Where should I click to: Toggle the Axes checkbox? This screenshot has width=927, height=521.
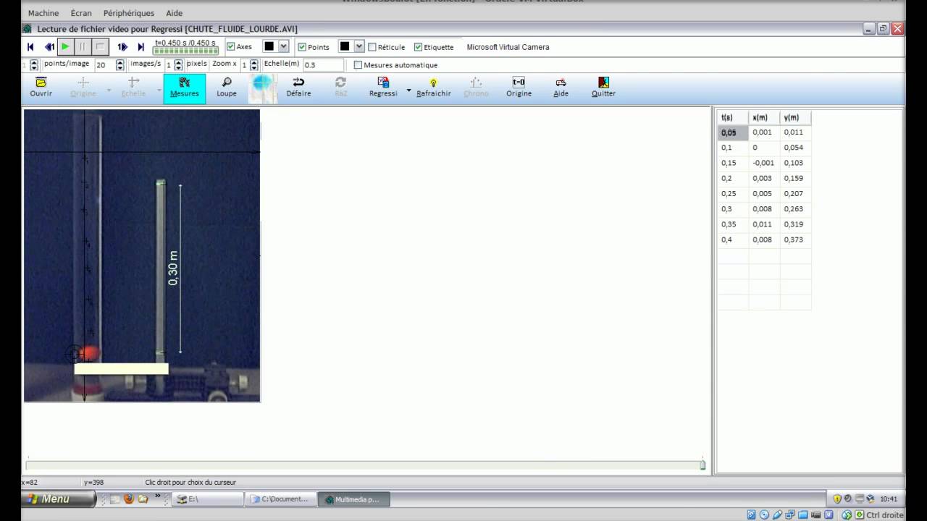coord(230,47)
